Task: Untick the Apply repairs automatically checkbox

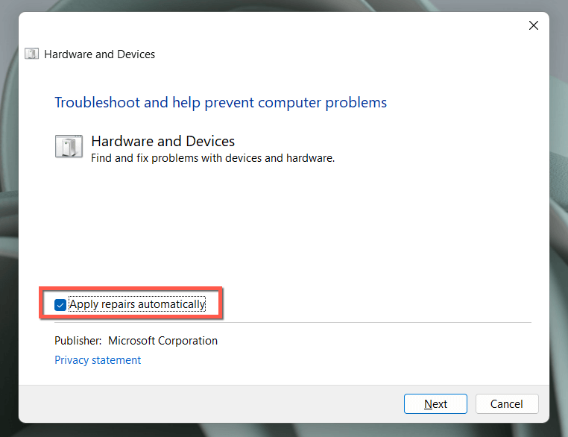Action: pos(60,304)
